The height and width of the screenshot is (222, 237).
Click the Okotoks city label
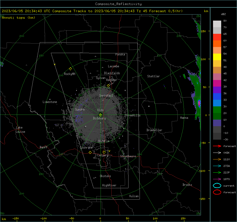coord(105,176)
